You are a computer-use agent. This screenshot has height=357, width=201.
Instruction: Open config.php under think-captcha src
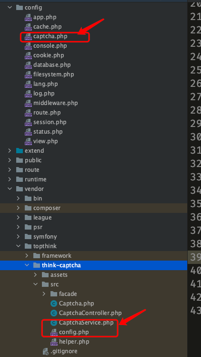pyautogui.click(x=74, y=332)
